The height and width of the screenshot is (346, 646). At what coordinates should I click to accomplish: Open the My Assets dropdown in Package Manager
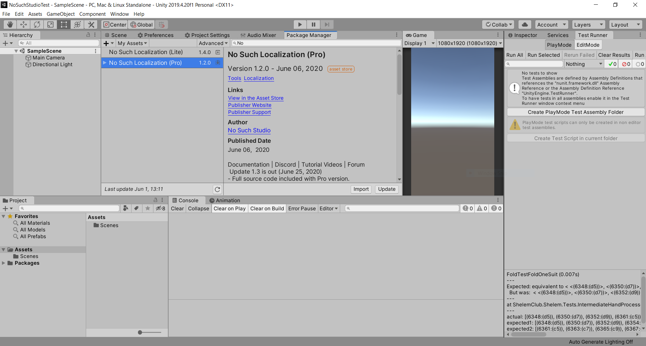coord(132,43)
